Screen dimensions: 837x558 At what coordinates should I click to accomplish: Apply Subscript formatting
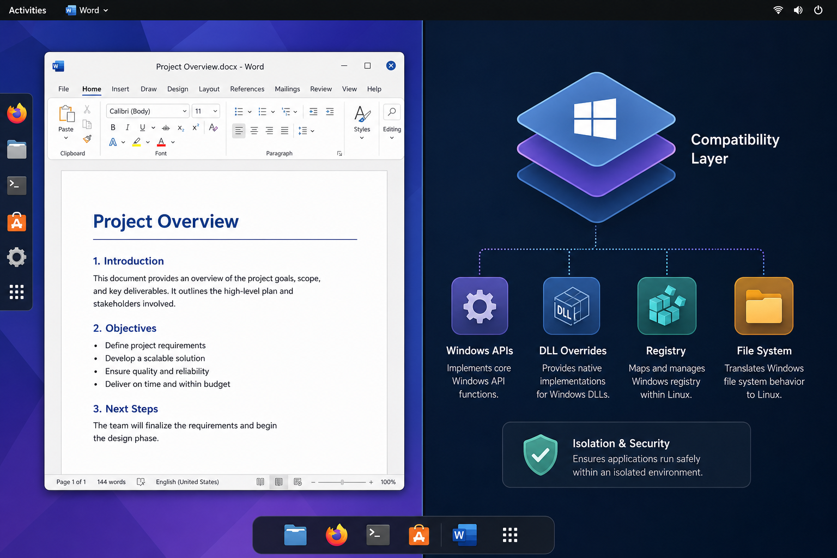coord(181,128)
